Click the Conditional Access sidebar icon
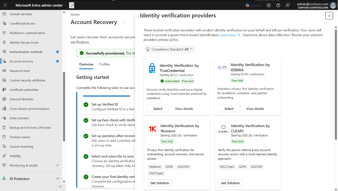 (4, 23)
